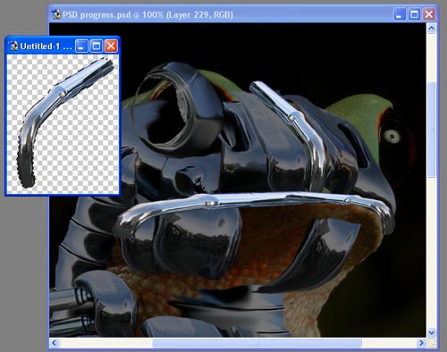
Task: Minimize the Untitled-1 window
Action: click(x=81, y=46)
